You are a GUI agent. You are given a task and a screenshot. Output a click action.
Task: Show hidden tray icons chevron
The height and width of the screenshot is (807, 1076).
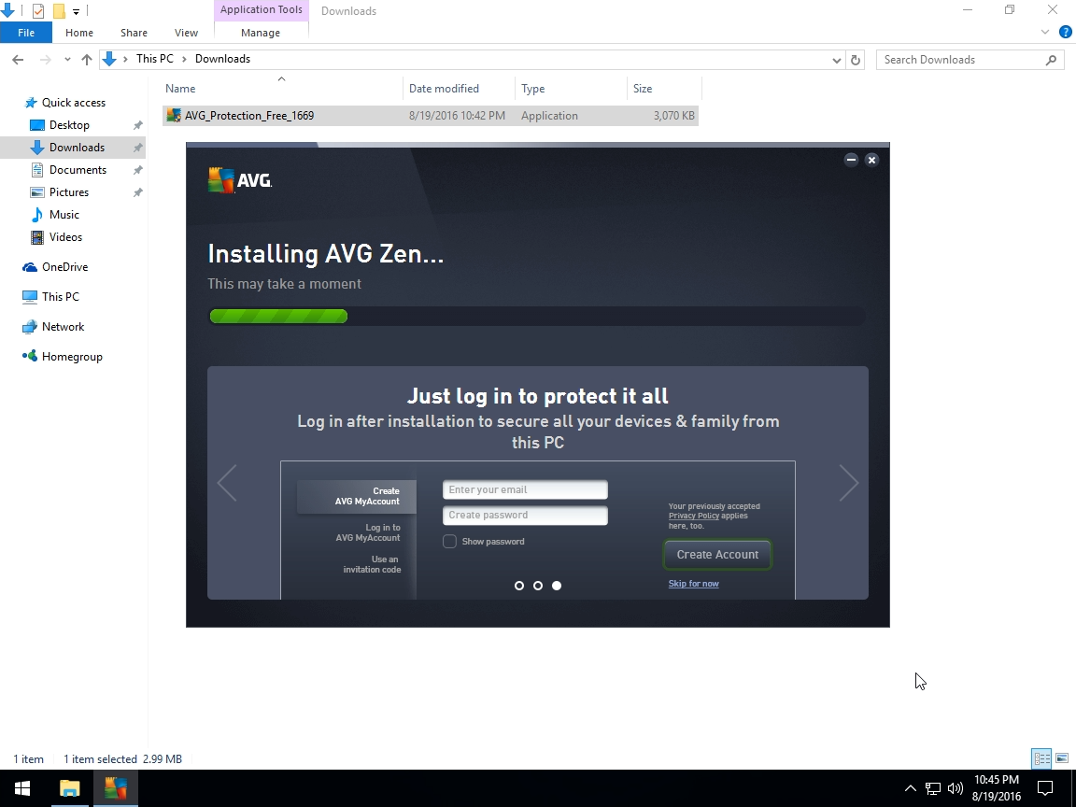(910, 788)
